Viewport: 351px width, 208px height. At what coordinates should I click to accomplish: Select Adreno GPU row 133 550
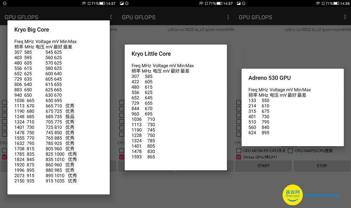point(259,100)
